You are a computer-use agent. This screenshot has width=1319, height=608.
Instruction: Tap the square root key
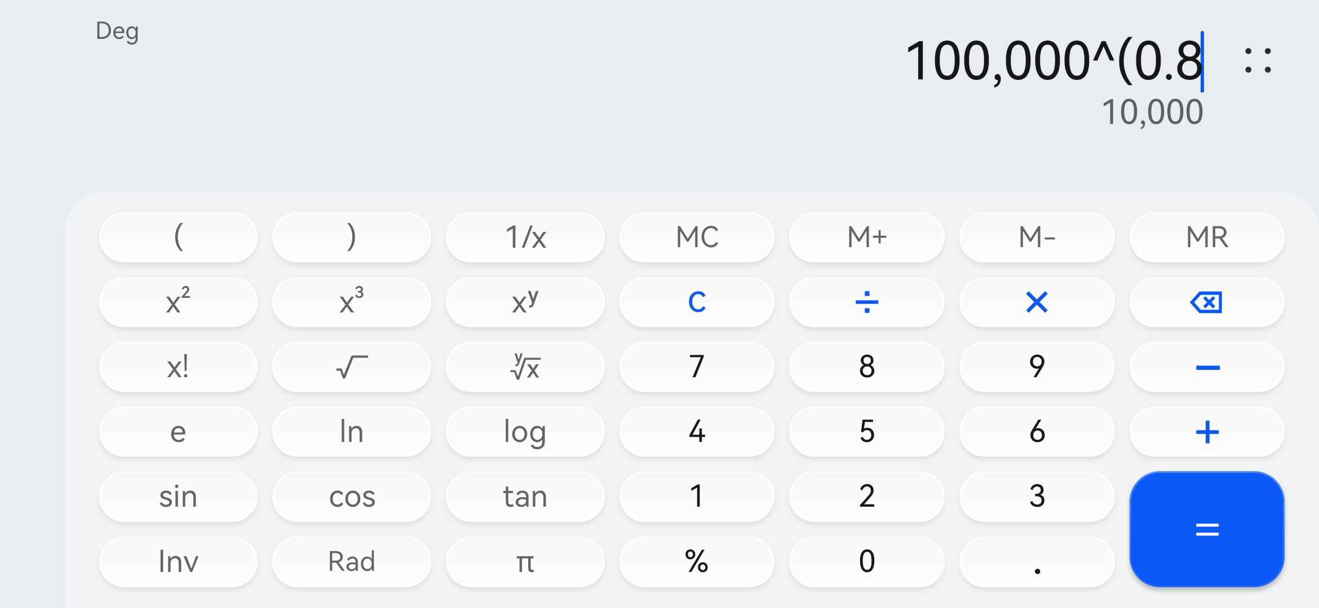click(351, 367)
